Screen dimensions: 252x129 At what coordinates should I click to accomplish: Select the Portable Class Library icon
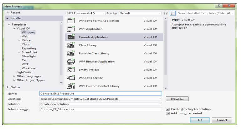[x=71, y=53]
